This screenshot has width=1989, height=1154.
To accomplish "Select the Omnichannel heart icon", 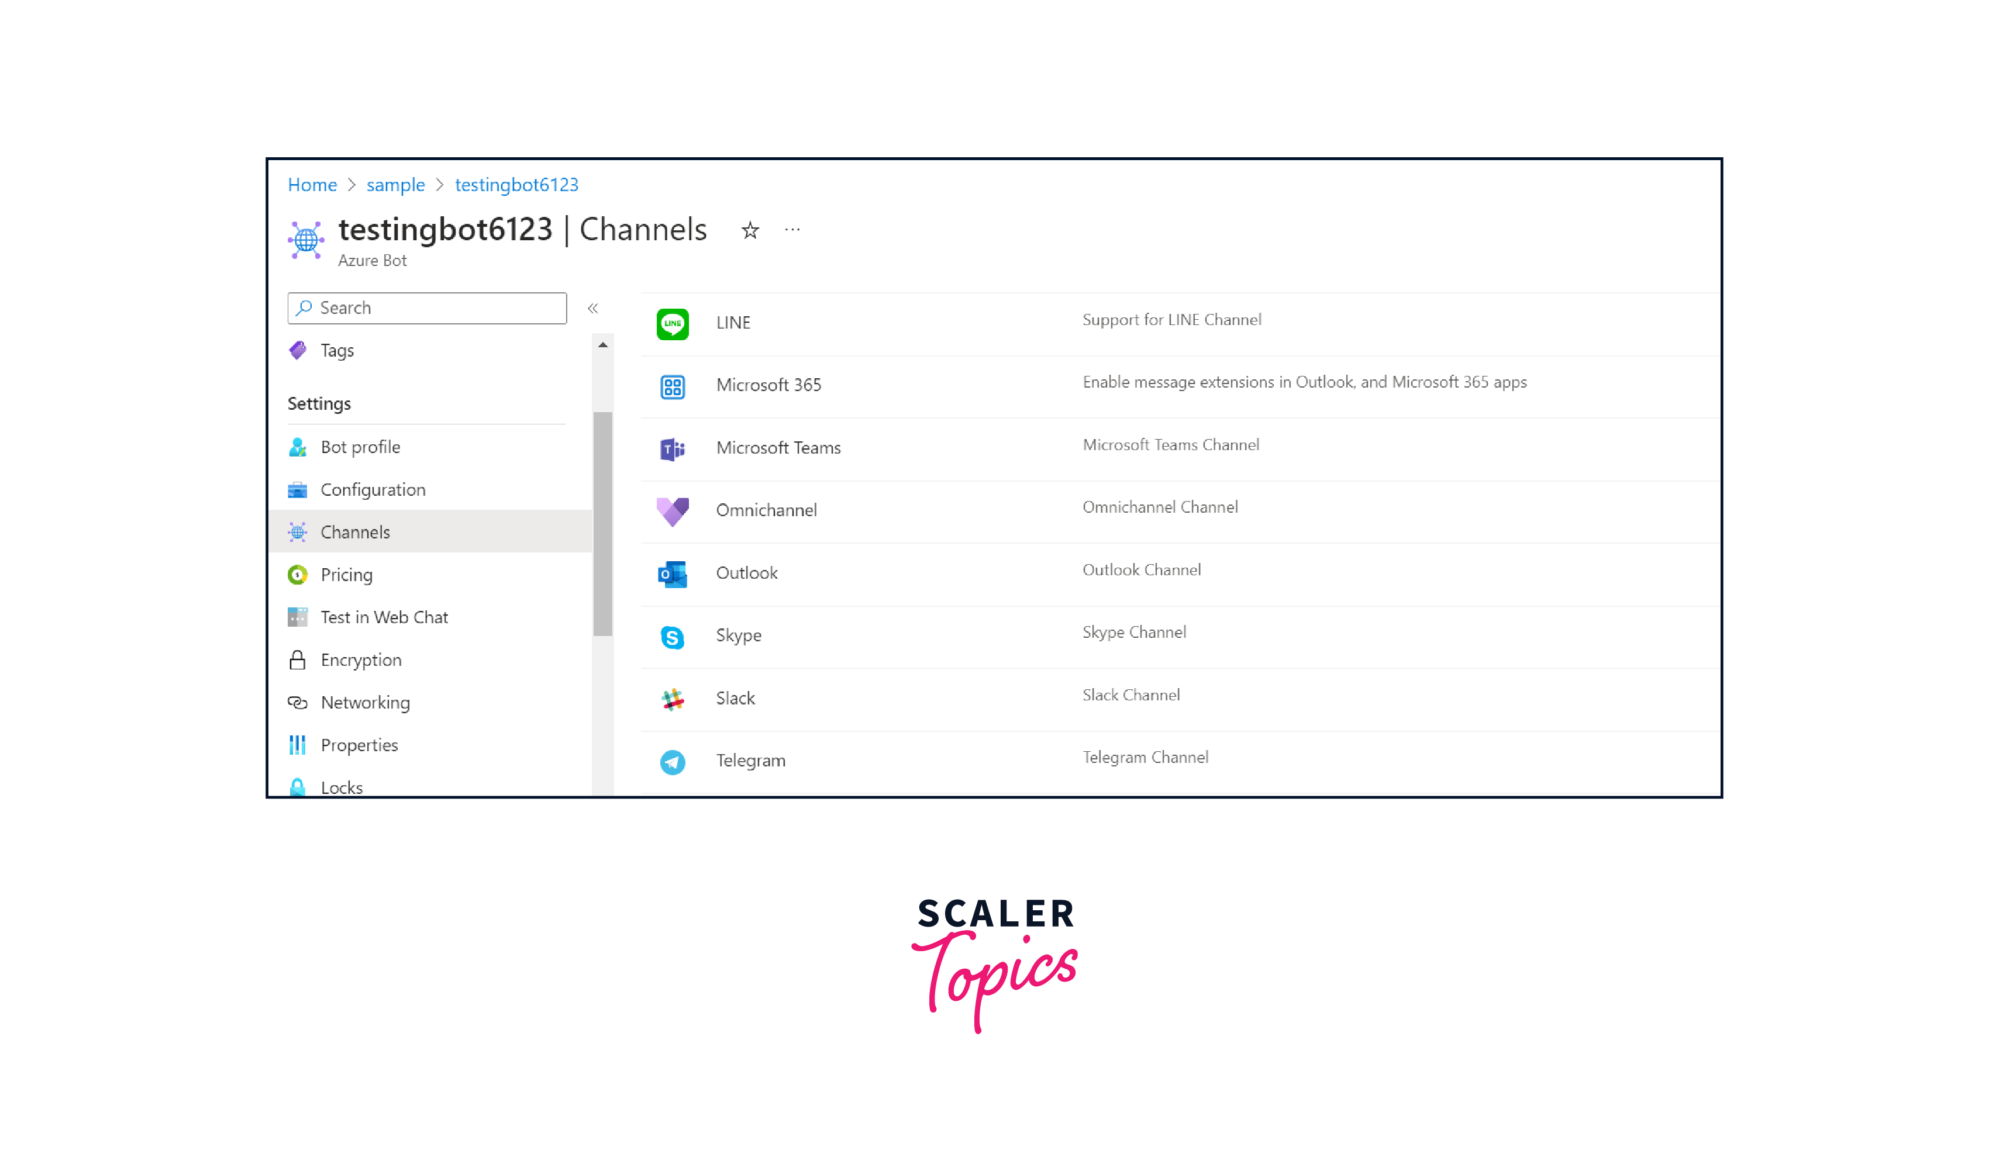I will coord(673,511).
